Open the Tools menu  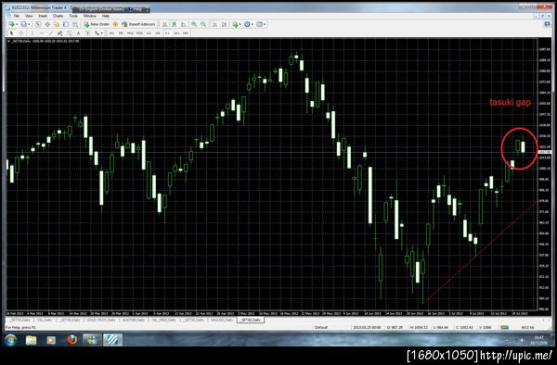pyautogui.click(x=73, y=16)
